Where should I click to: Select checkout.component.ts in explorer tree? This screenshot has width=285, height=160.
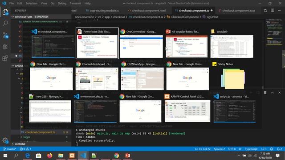point(40,132)
